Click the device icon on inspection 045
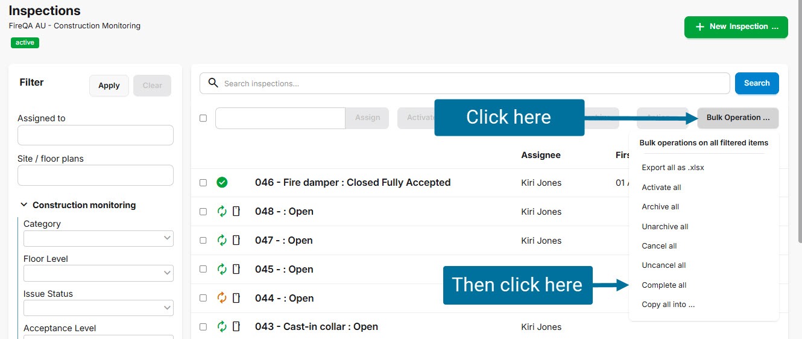The width and height of the screenshot is (802, 339). (x=236, y=269)
